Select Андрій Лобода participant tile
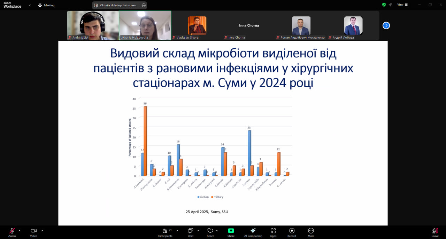The height and width of the screenshot is (239, 446). (x=353, y=25)
